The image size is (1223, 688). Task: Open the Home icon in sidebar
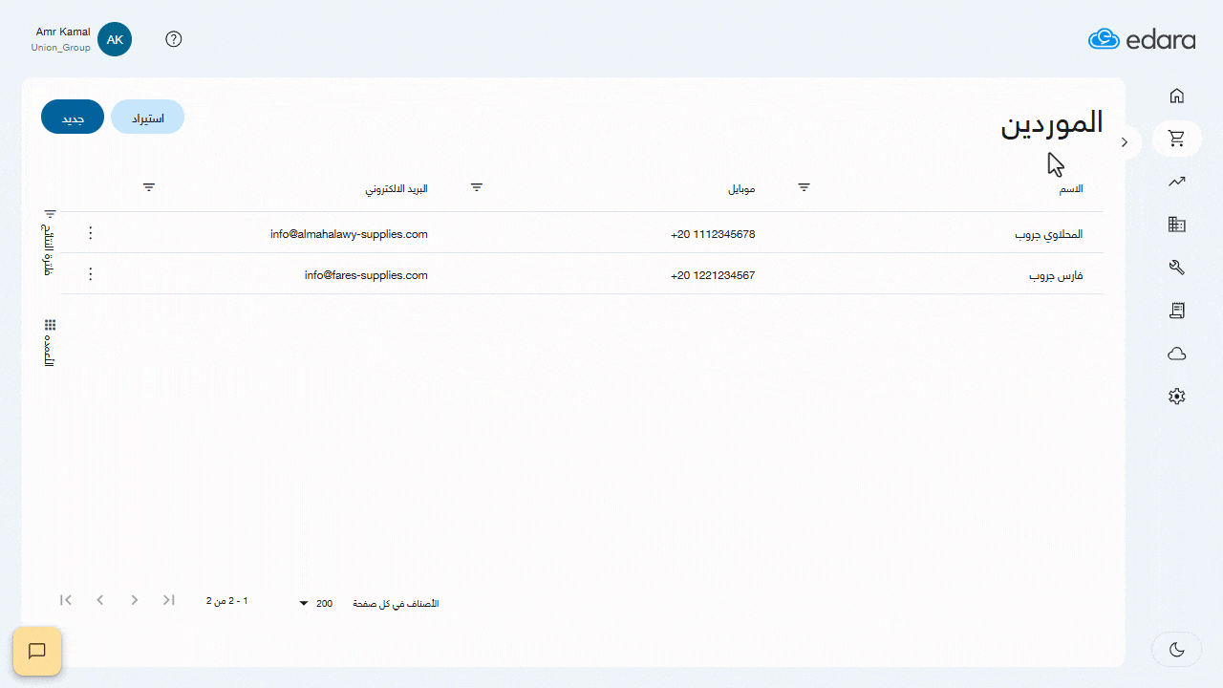(1177, 96)
